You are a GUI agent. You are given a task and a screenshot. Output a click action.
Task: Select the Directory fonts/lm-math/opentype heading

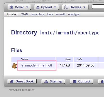click(x=55, y=33)
